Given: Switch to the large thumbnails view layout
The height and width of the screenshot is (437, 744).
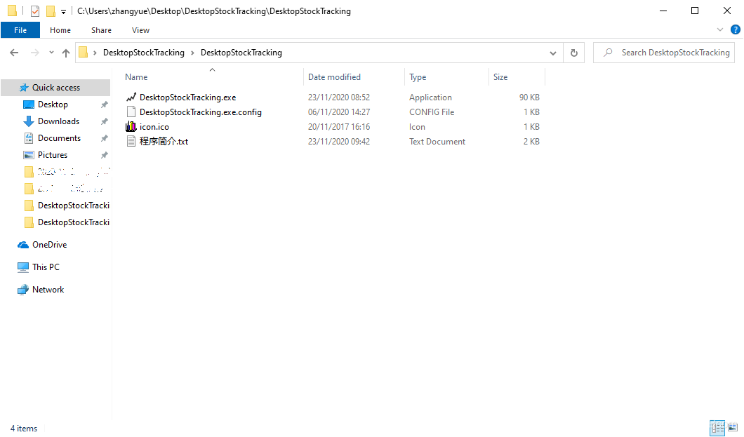Looking at the screenshot, I should (733, 427).
